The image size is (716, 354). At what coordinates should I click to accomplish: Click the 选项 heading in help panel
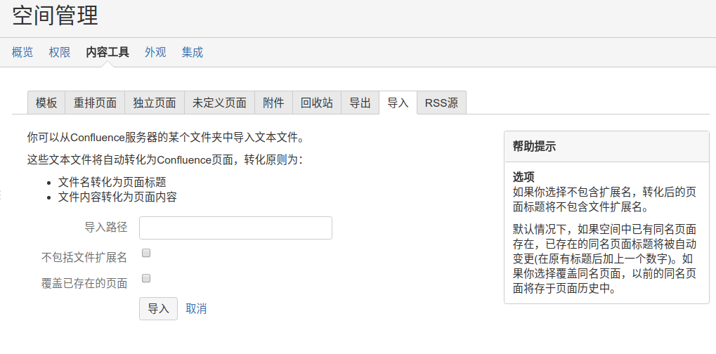(x=523, y=177)
